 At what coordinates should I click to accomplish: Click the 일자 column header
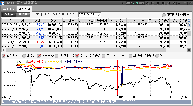point(10,20)
